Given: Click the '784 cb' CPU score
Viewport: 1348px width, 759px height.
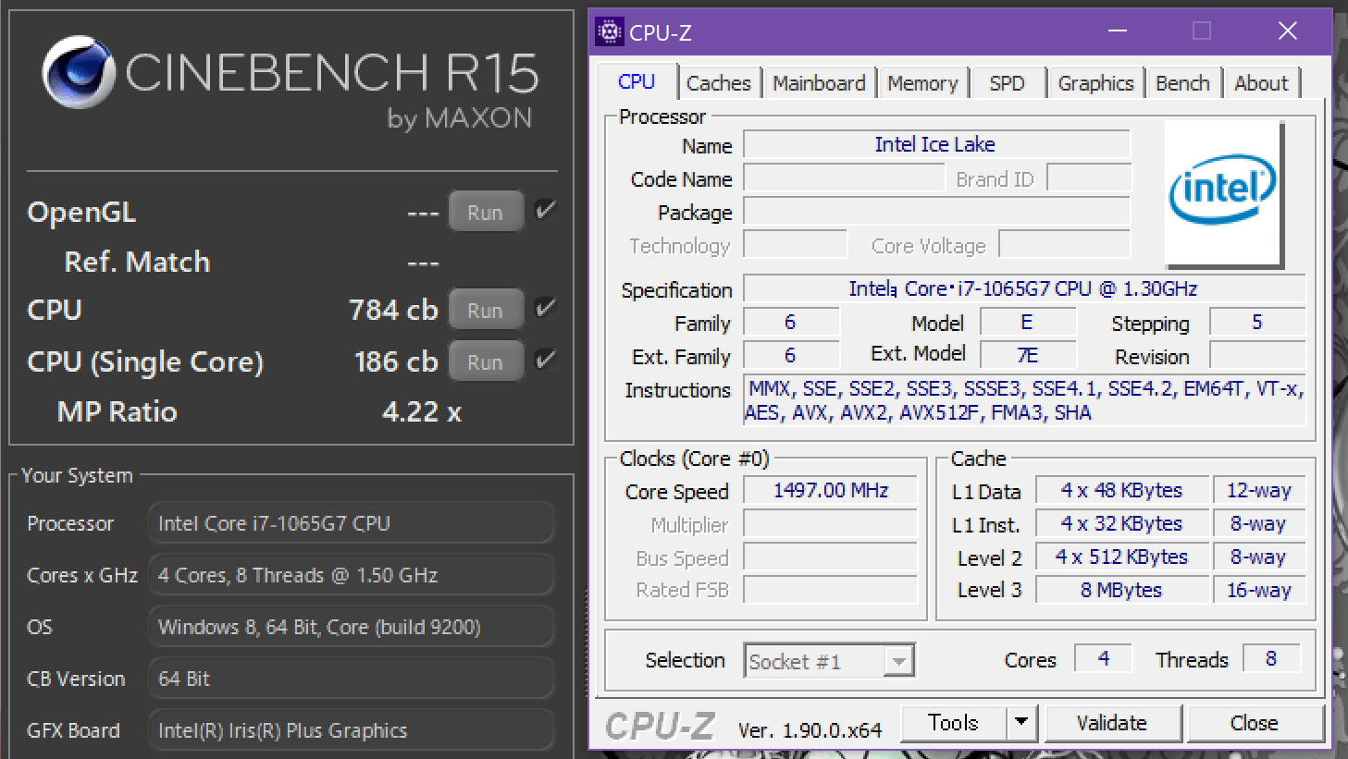Looking at the screenshot, I should [x=393, y=310].
